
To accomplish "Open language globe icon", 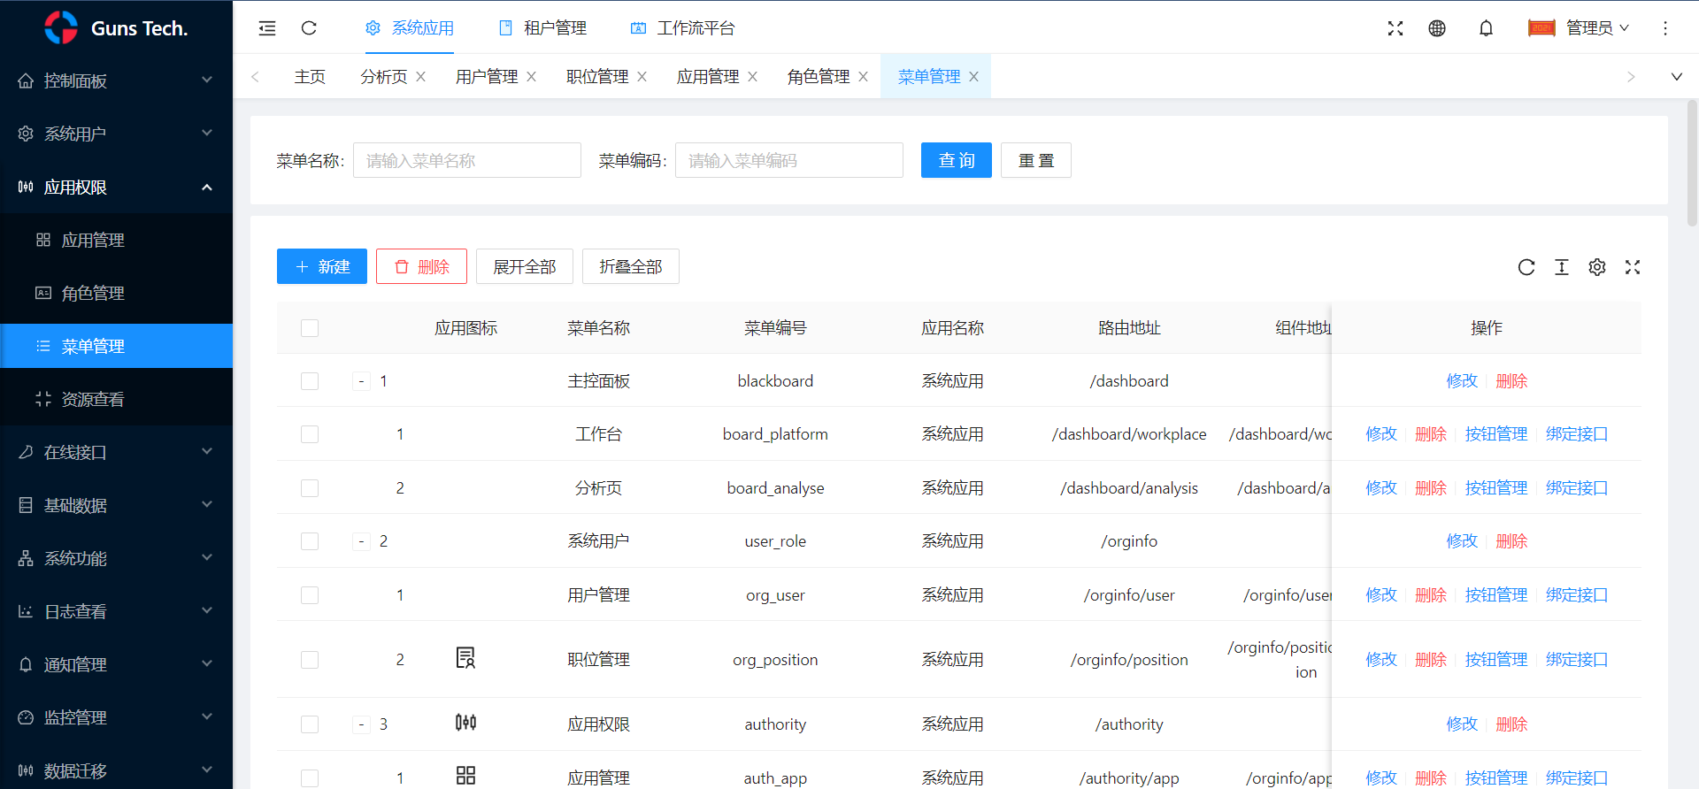I will 1437,28.
